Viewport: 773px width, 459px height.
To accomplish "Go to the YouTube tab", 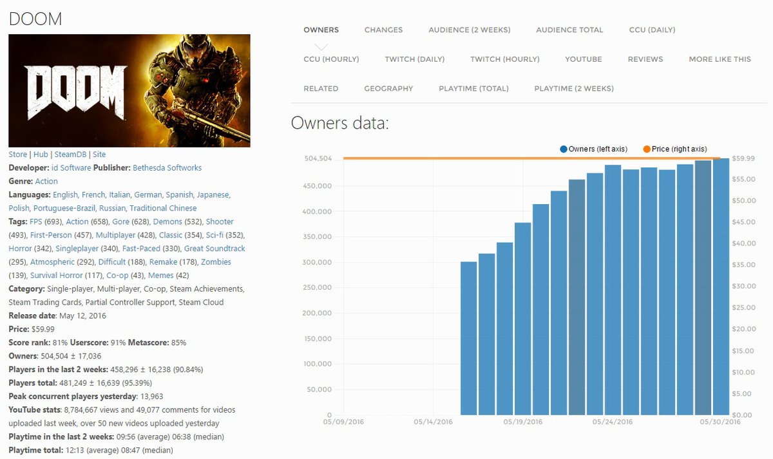I will 583,59.
